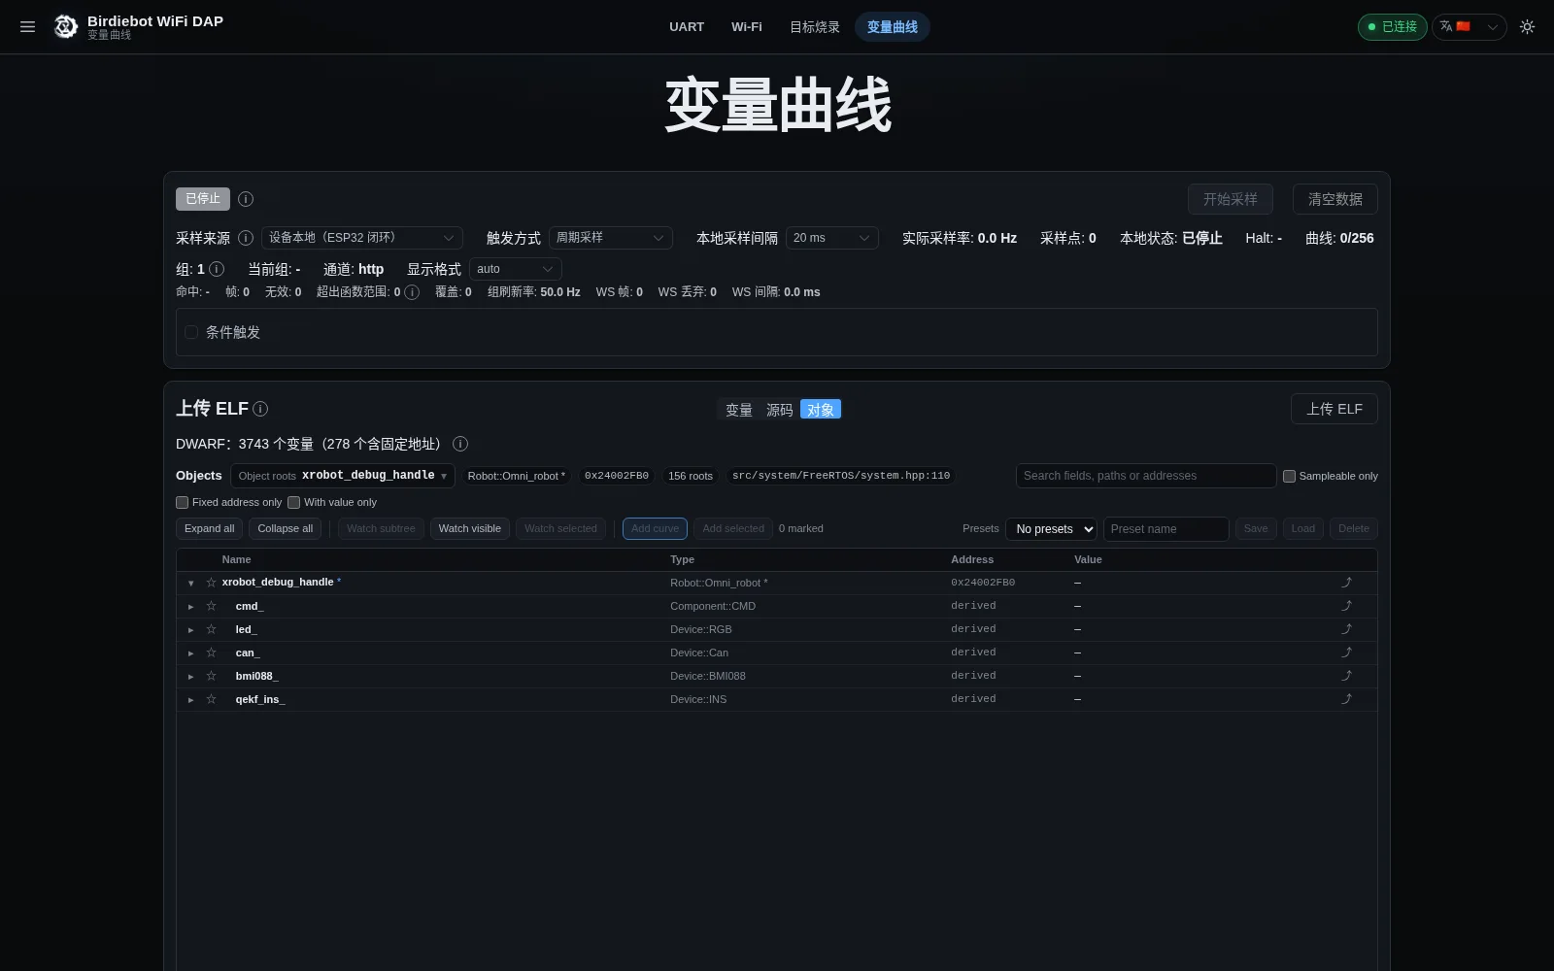The image size is (1554, 971).
Task: Star the can_ row
Action: [x=211, y=653]
